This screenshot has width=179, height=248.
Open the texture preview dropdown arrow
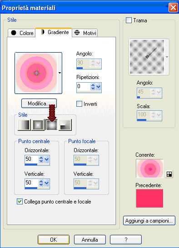(167, 57)
